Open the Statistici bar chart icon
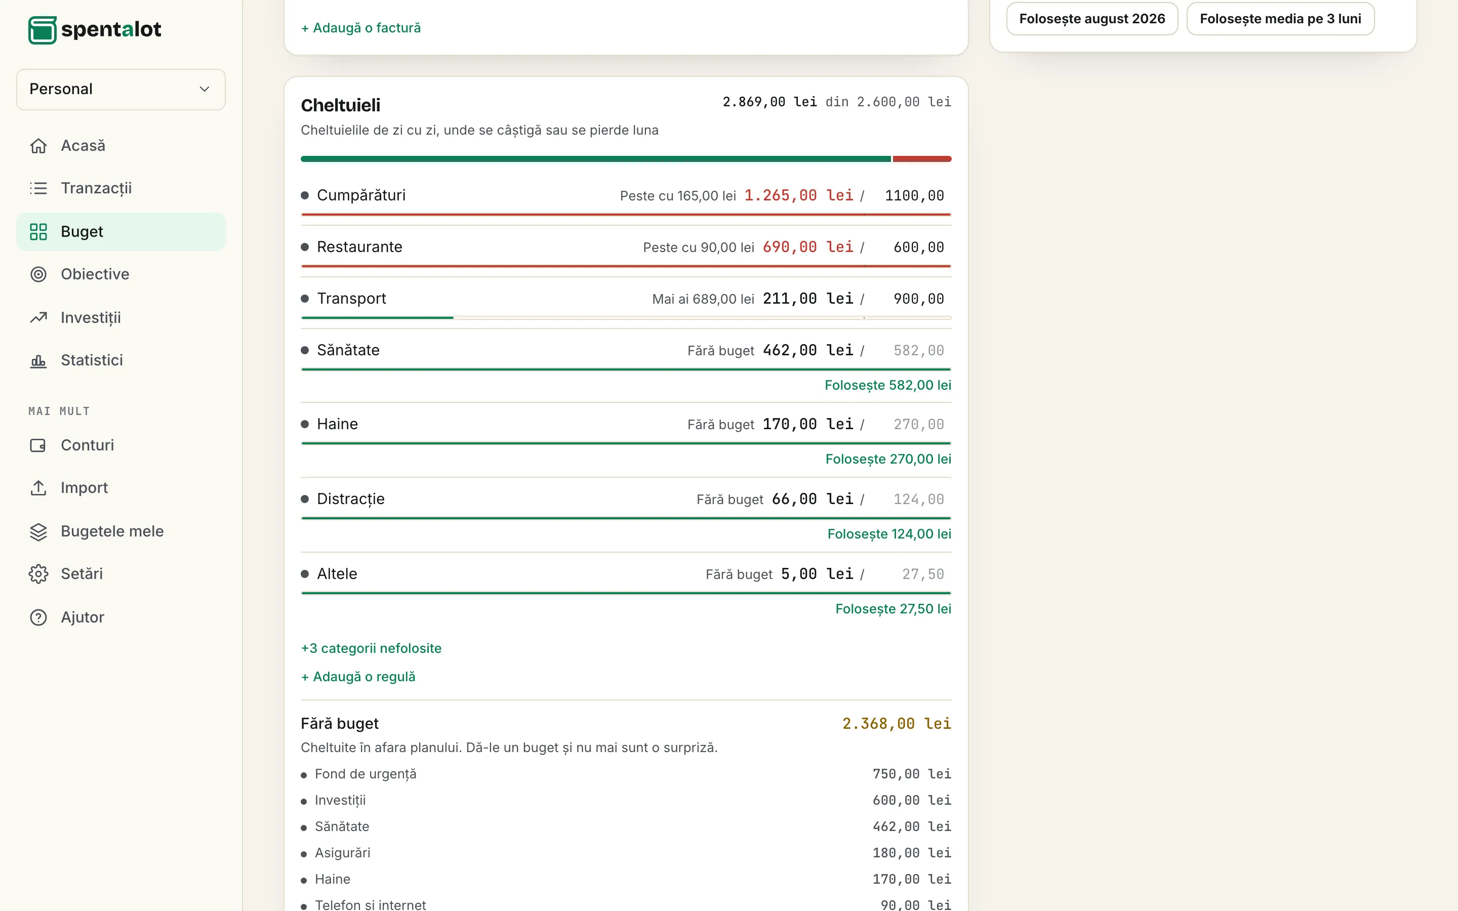This screenshot has width=1458, height=911. (x=38, y=360)
